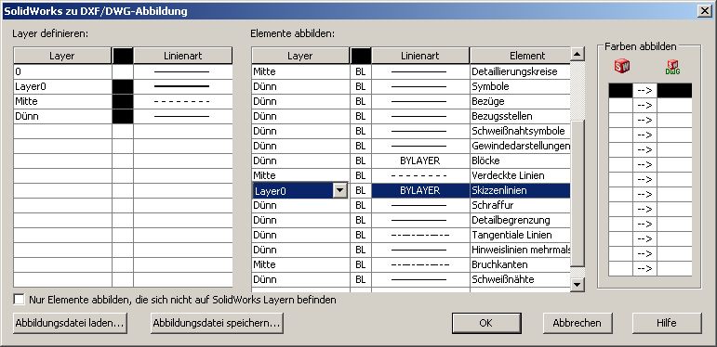The height and width of the screenshot is (347, 717).
Task: Click the Layer column header in Layer definieren
Action: (62, 56)
